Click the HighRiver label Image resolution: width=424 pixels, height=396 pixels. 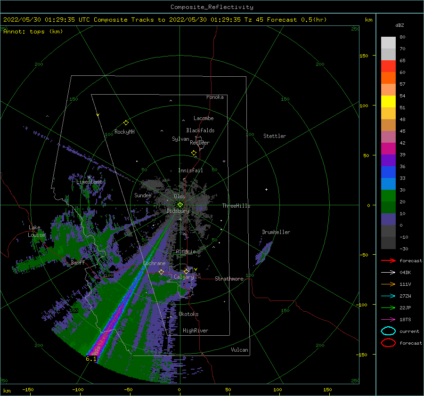tap(196, 331)
